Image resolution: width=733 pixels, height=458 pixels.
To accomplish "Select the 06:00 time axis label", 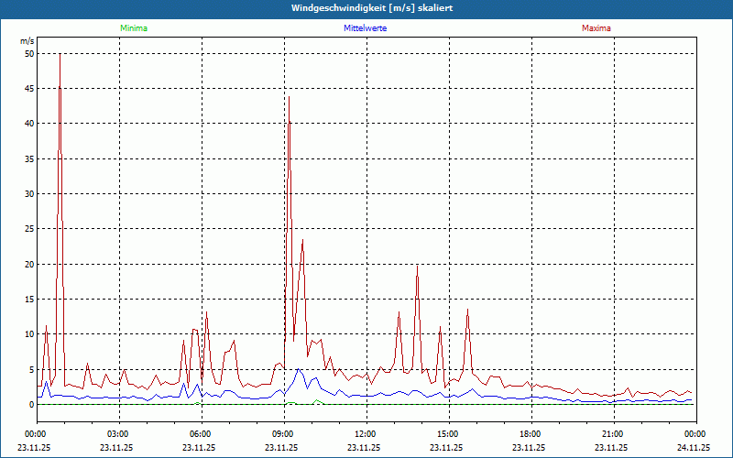I will pyautogui.click(x=201, y=434).
